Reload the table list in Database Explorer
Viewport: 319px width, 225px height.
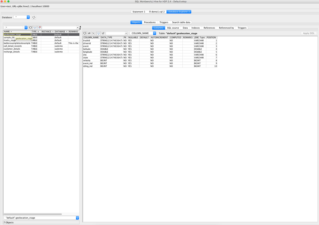tap(30, 28)
